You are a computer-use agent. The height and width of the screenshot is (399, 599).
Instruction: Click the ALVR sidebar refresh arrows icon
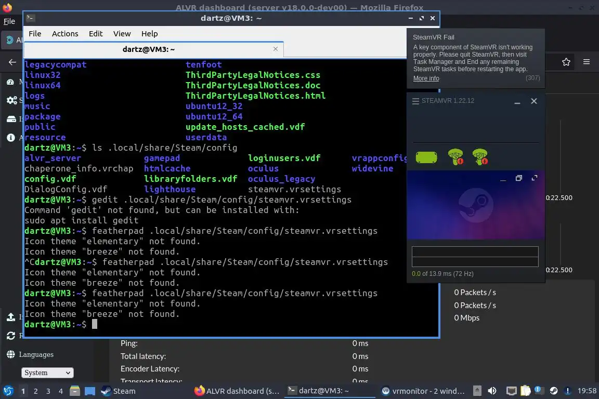click(11, 336)
